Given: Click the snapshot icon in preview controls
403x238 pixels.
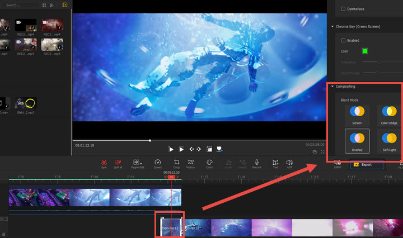Looking at the screenshot, I should tap(209, 149).
